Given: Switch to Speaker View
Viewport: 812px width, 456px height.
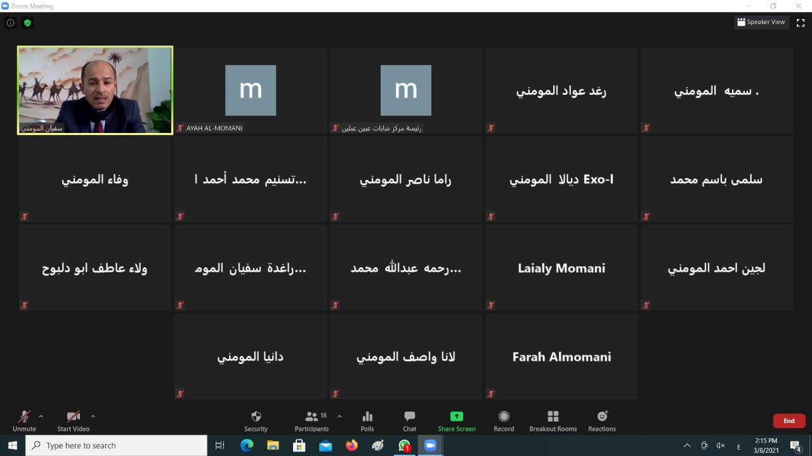Looking at the screenshot, I should tap(761, 22).
